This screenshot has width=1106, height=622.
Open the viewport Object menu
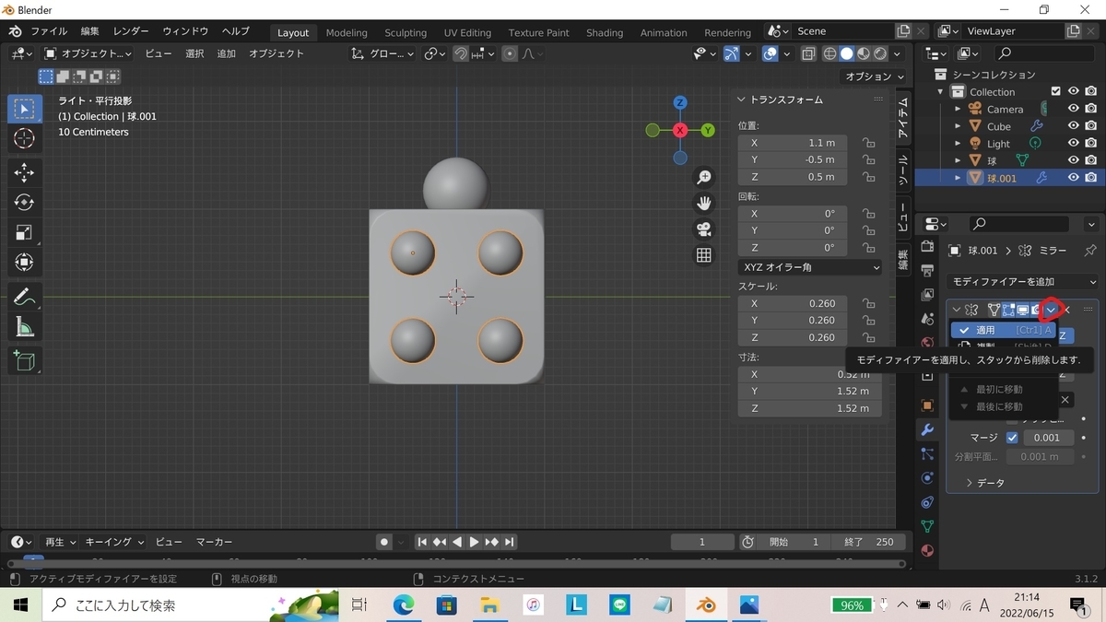coord(276,54)
